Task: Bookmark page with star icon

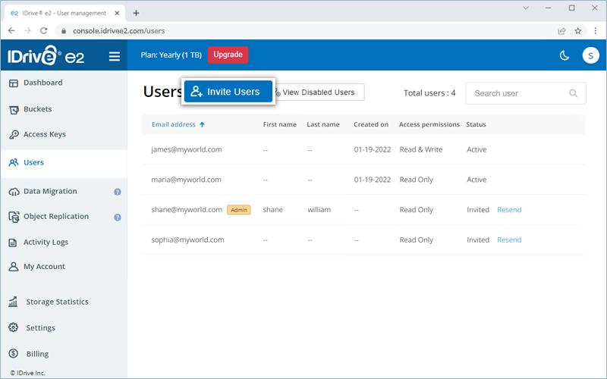Action: (578, 31)
